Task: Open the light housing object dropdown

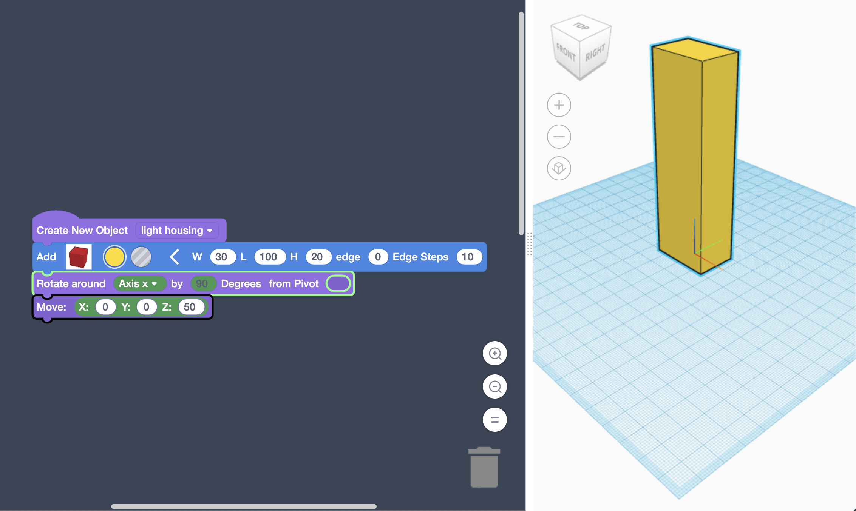Action: point(177,230)
